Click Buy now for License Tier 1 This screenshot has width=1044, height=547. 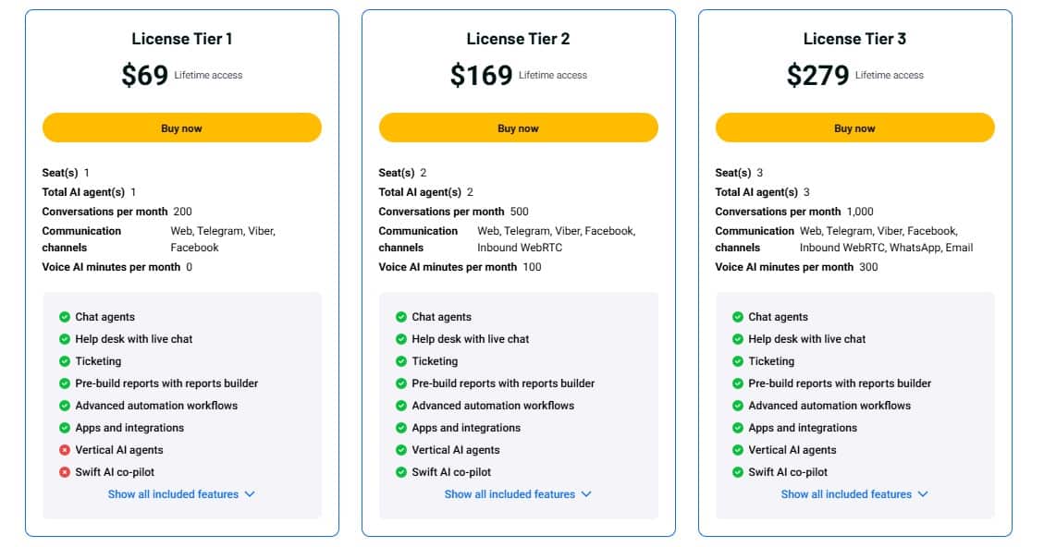pyautogui.click(x=180, y=128)
